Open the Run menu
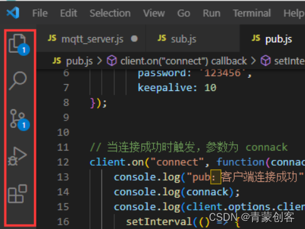This screenshot has width=305, height=229. coord(211,13)
